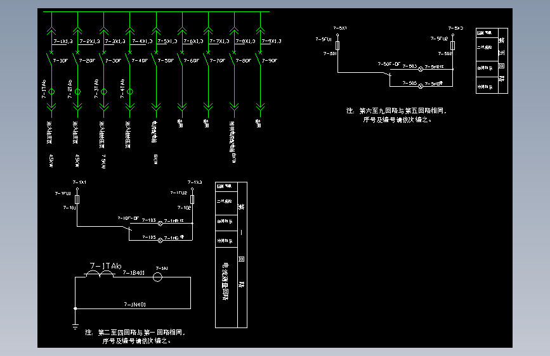Pick the vertical 7-2TAb transformer label
The image size is (550, 356).
pyautogui.click(x=70, y=89)
